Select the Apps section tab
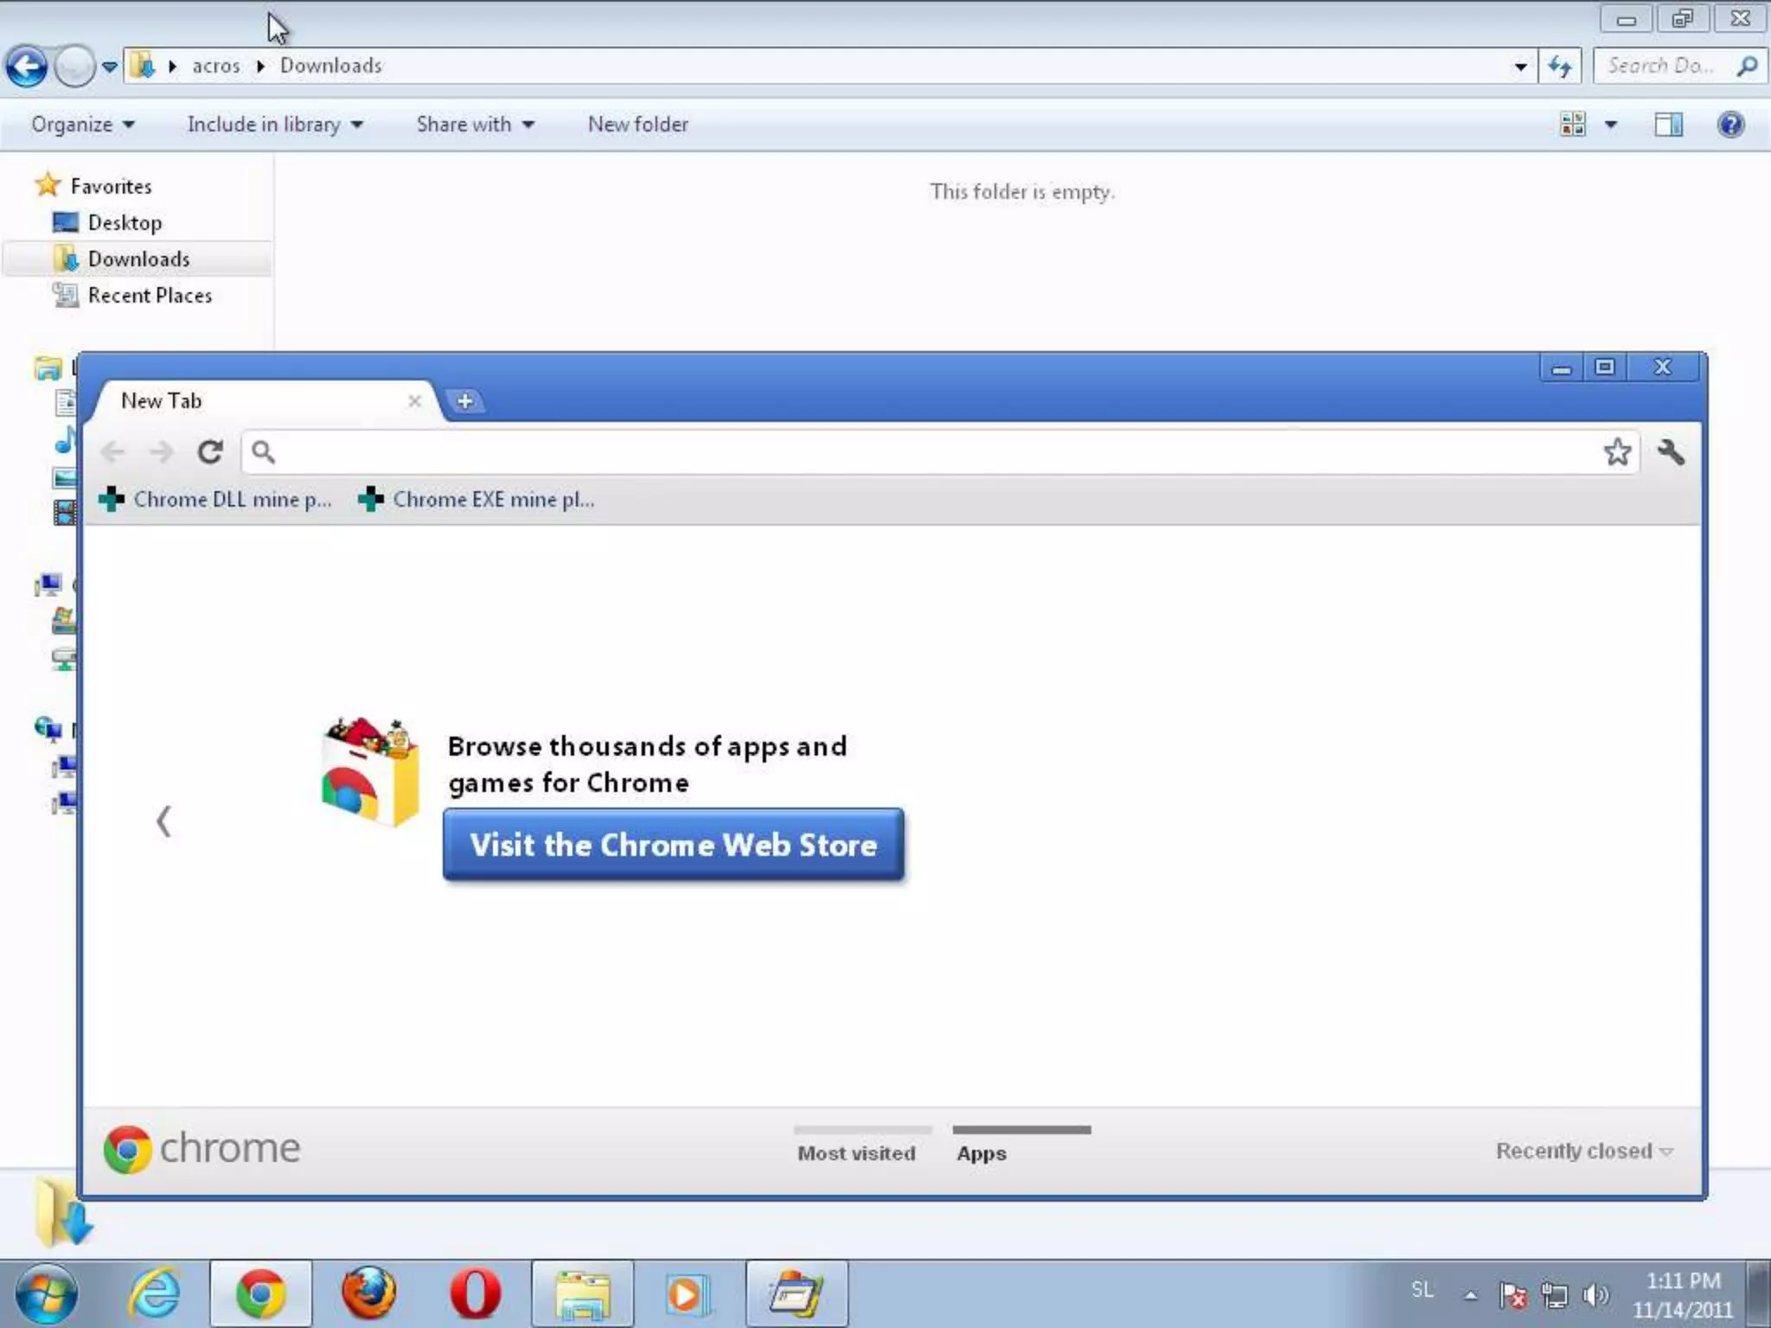Viewport: 1771px width, 1328px height. [981, 1152]
